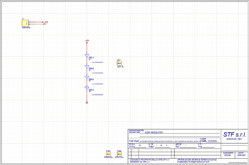Select the DL3 designator text

coord(92,79)
